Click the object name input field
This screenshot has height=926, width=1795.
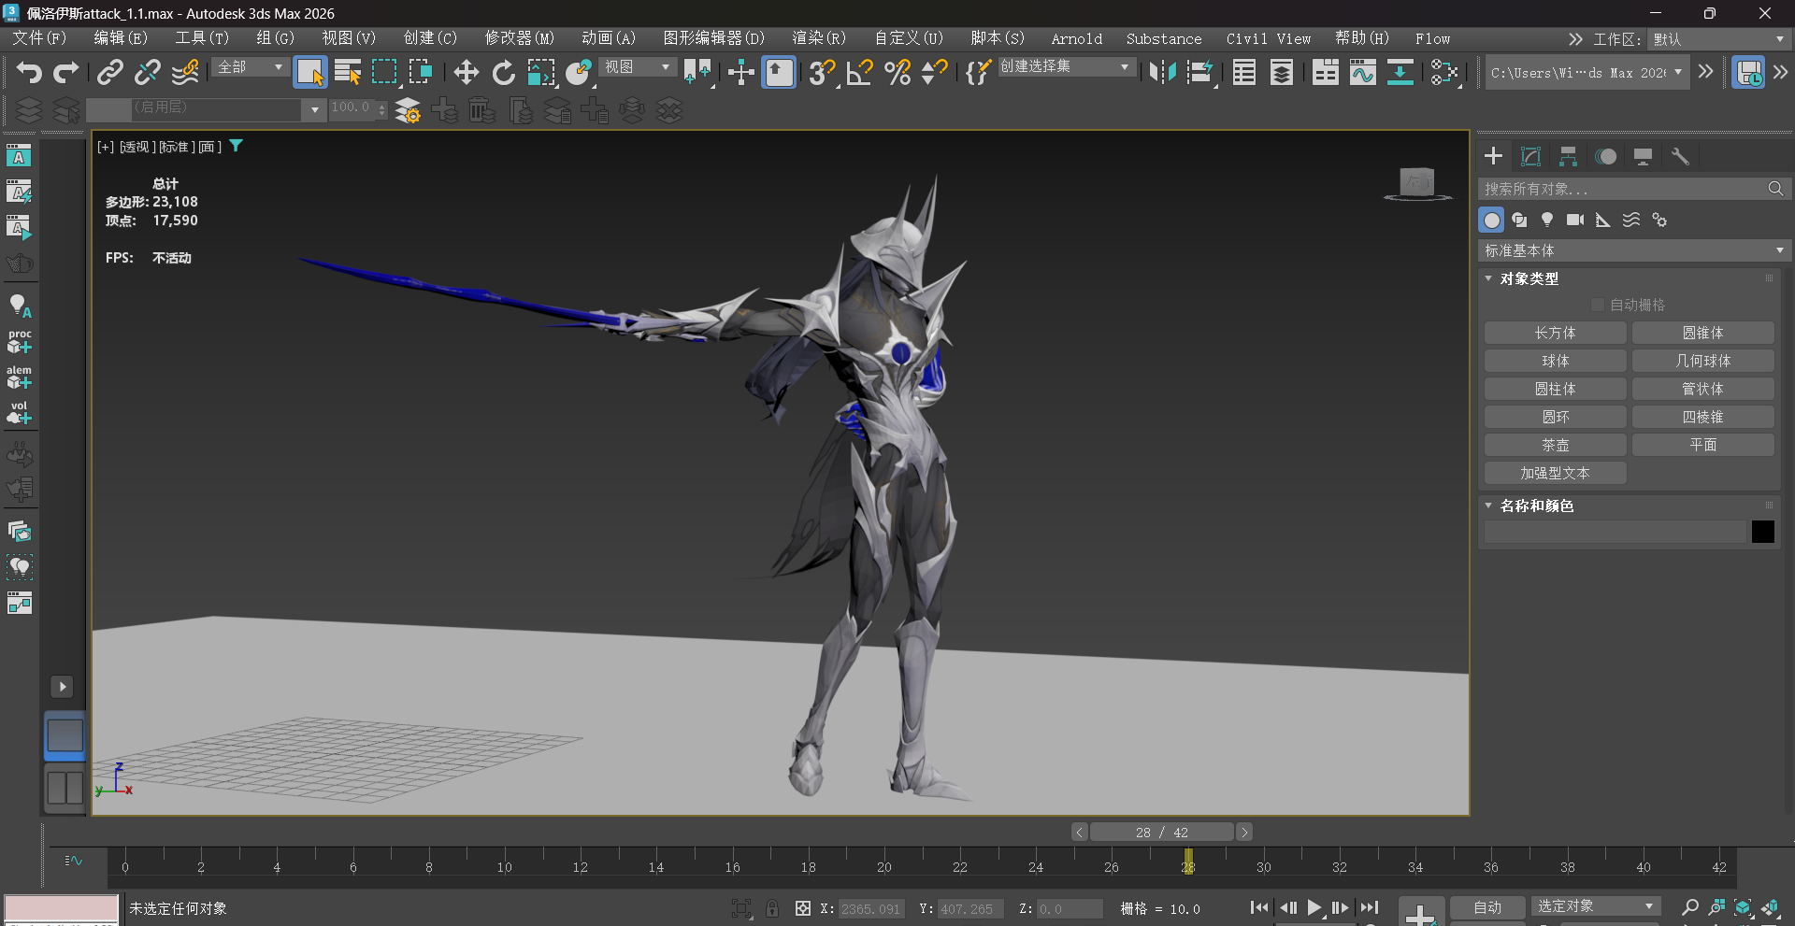[x=1615, y=532]
